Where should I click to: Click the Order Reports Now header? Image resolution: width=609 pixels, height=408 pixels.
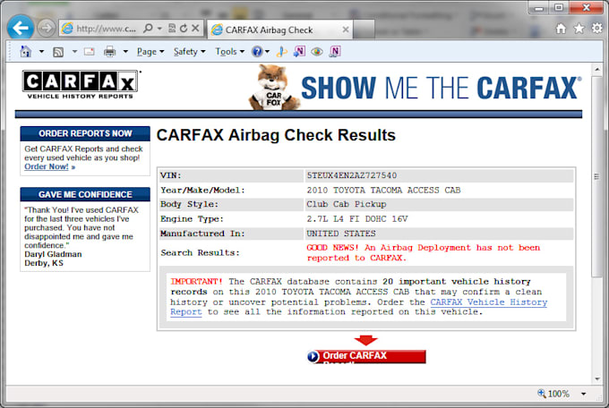(x=85, y=133)
